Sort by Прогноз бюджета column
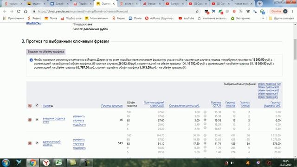 pos(272,104)
